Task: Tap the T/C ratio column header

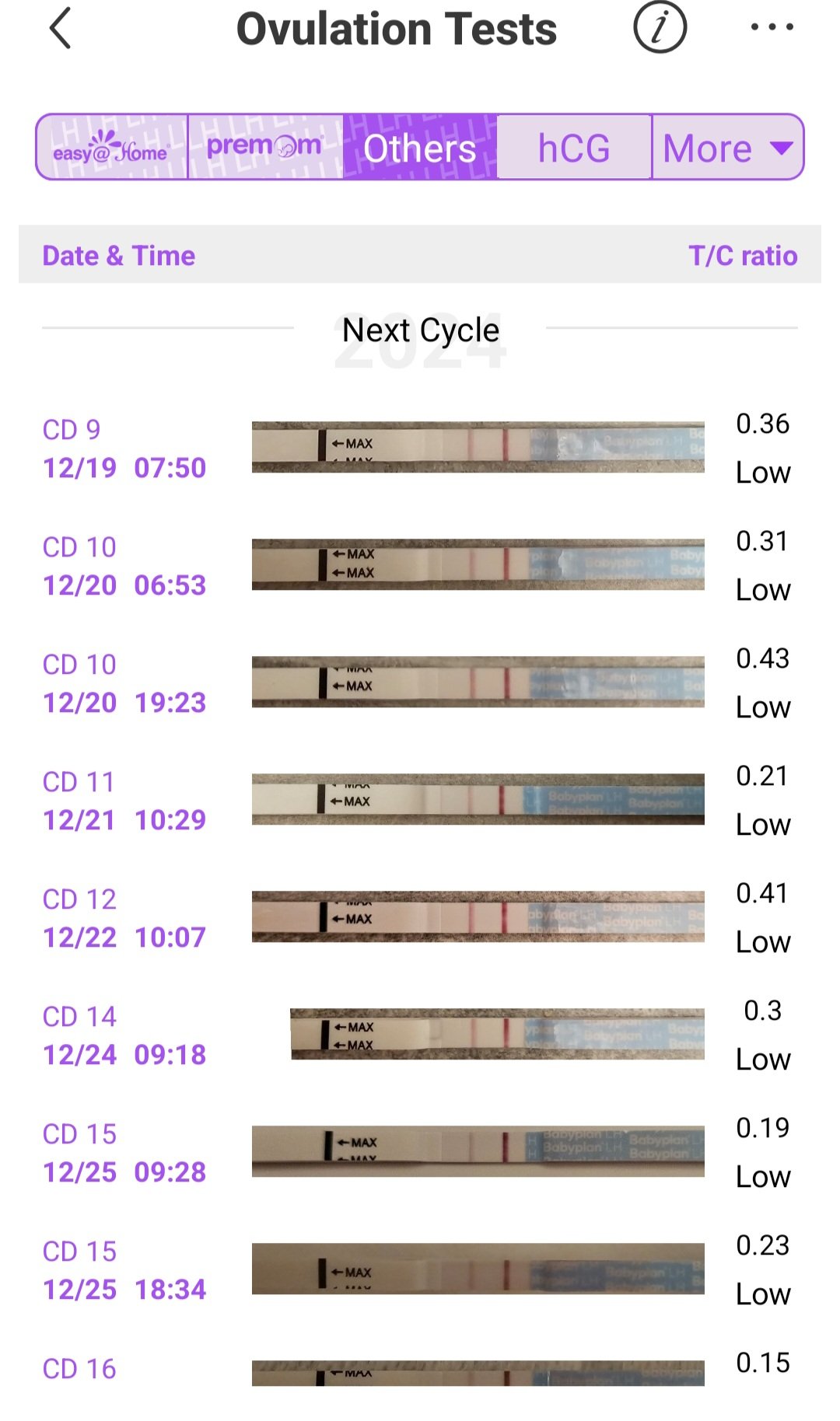Action: pyautogui.click(x=743, y=256)
